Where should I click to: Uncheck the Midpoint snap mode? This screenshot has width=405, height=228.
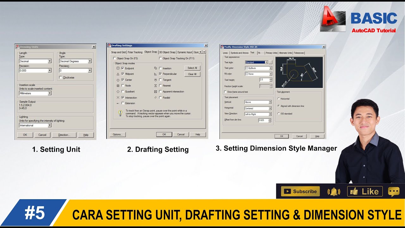[123, 74]
